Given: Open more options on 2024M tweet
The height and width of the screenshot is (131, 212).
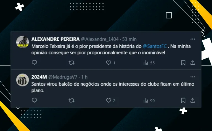Looking at the screenshot, I should click(x=193, y=77).
